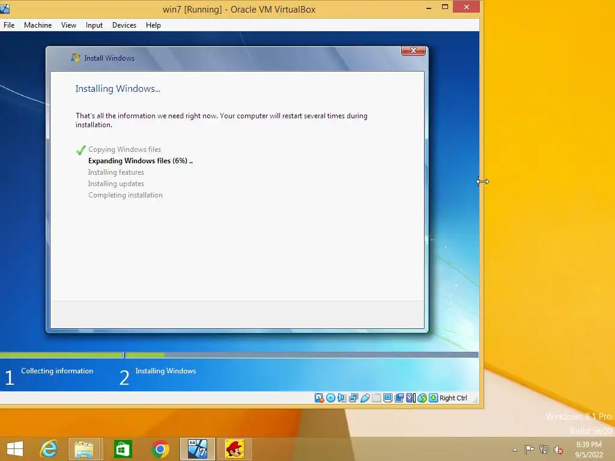Image resolution: width=615 pixels, height=461 pixels.
Task: Click the Installing Windows progress bar
Action: (x=301, y=355)
